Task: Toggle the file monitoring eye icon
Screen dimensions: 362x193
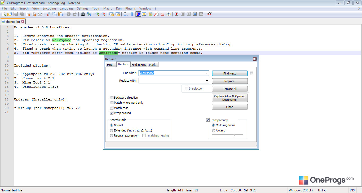Action: click(x=169, y=14)
